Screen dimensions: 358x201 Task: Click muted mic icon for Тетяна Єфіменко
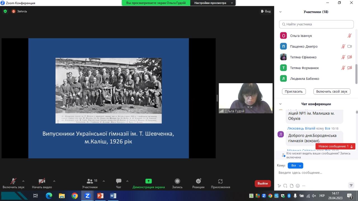tap(343, 57)
